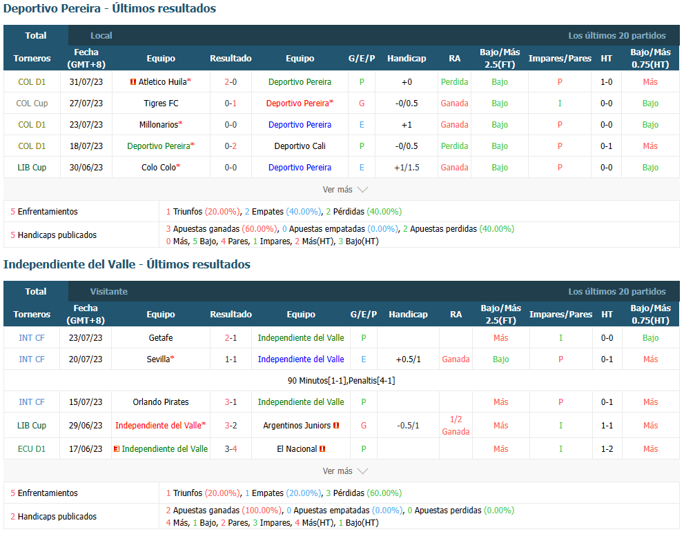Open Tigres FC team link
The image size is (684, 534).
(161, 103)
